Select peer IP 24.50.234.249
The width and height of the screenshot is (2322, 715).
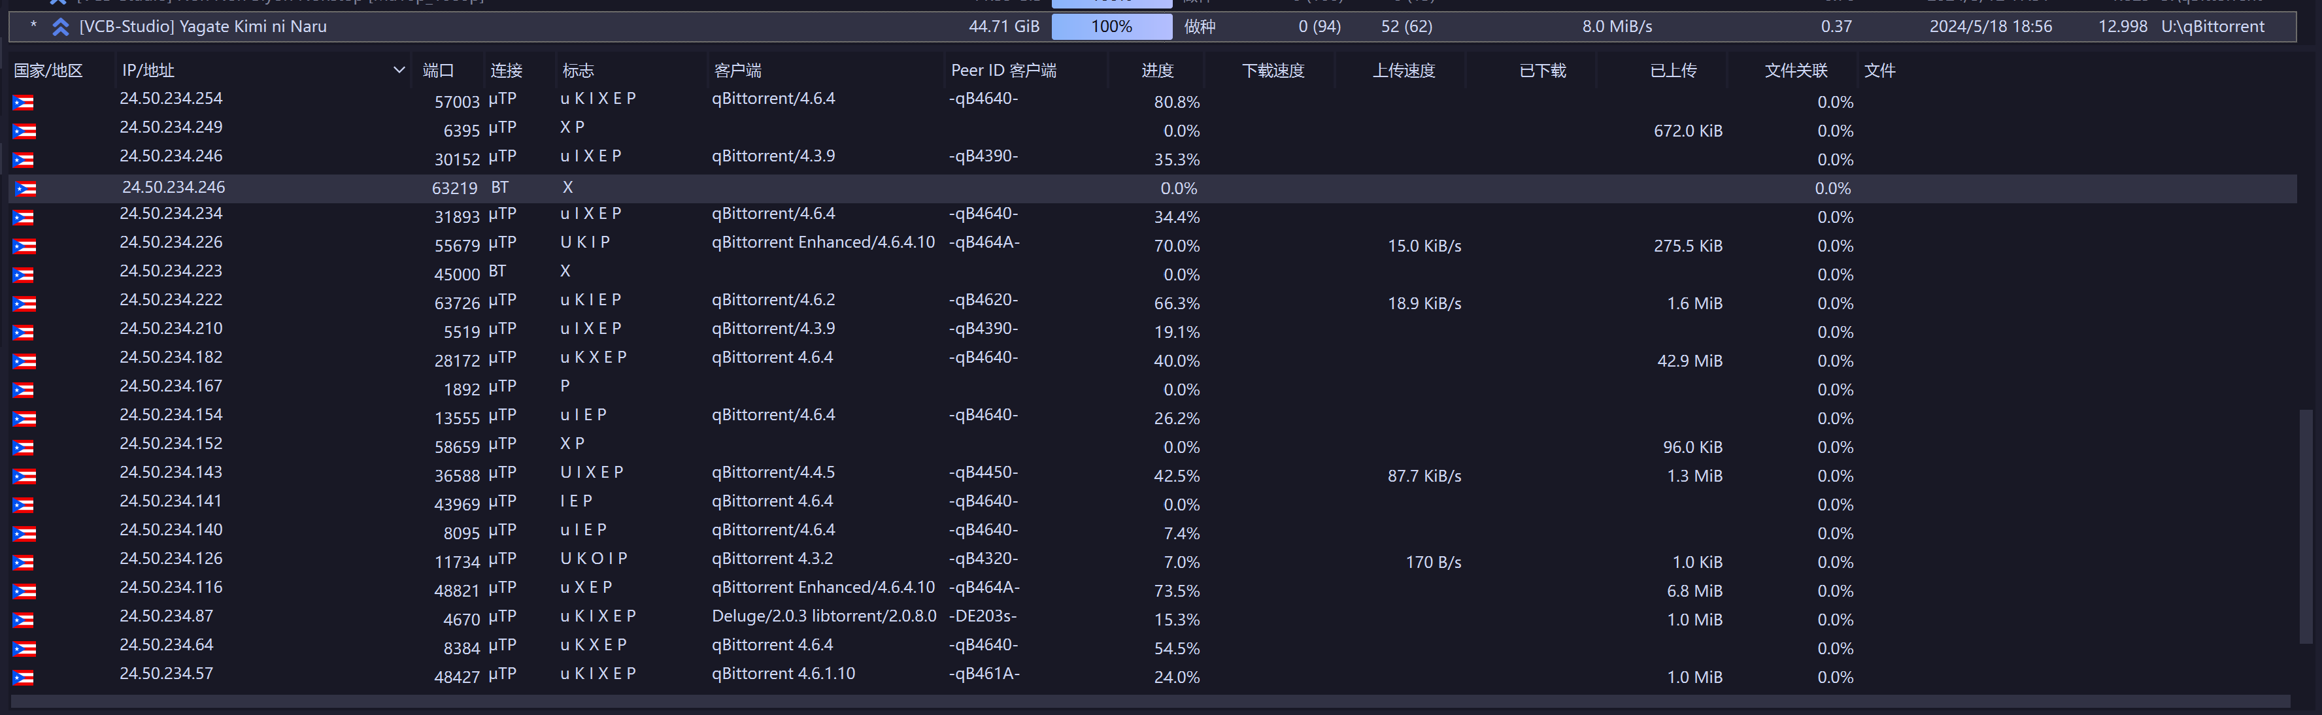tap(171, 127)
